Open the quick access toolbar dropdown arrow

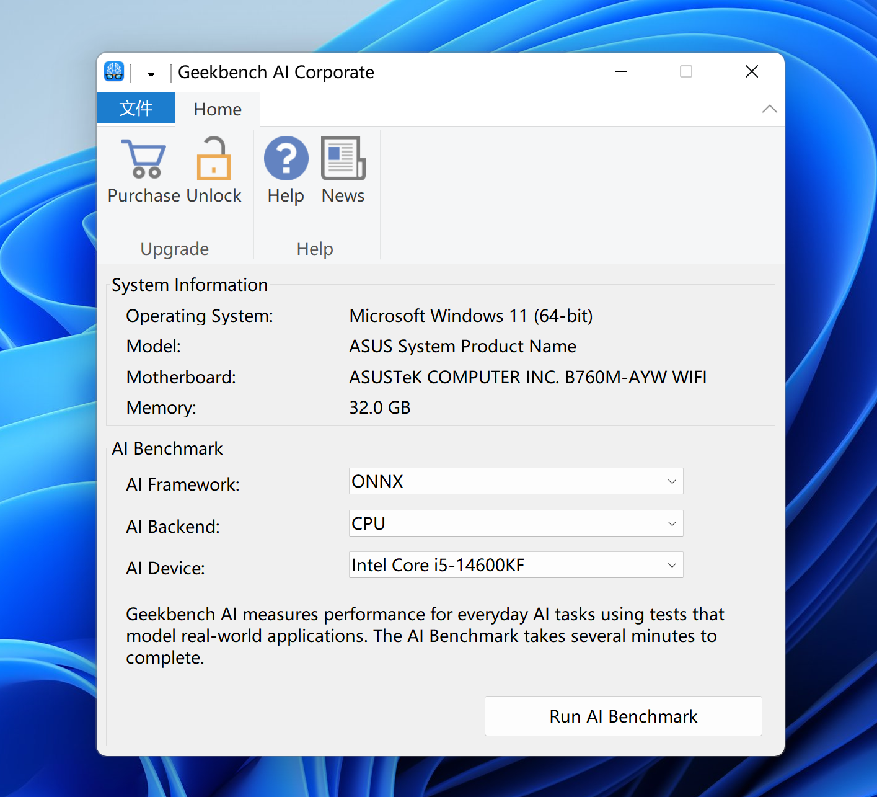coord(151,74)
